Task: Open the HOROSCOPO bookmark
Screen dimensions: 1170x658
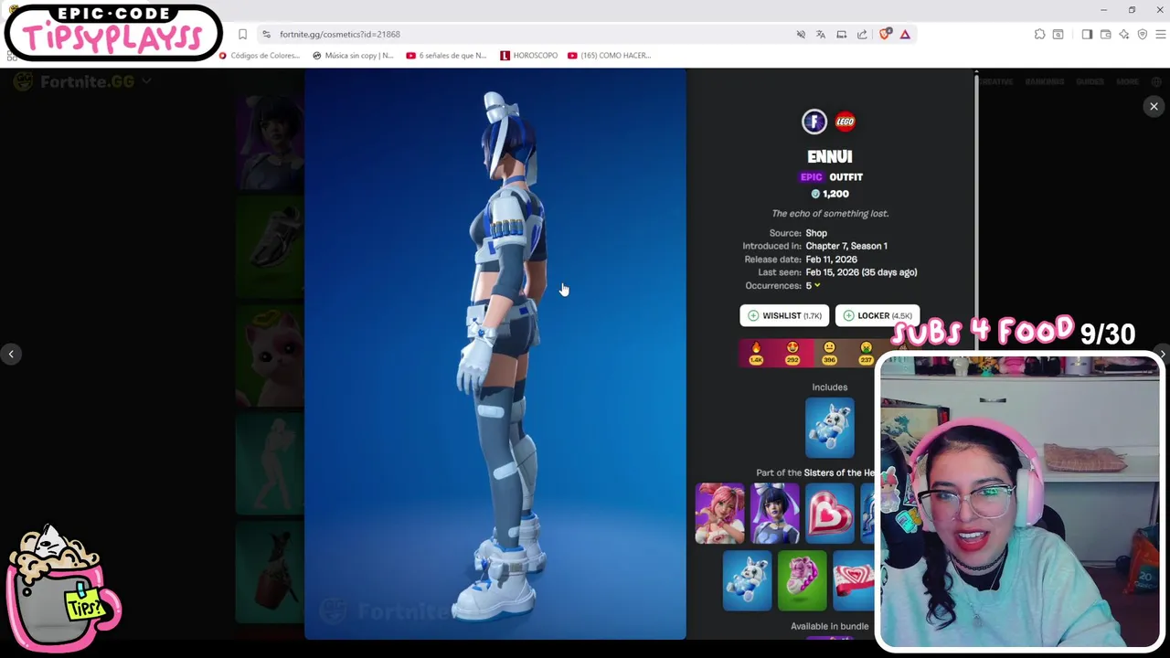Action: tap(529, 55)
